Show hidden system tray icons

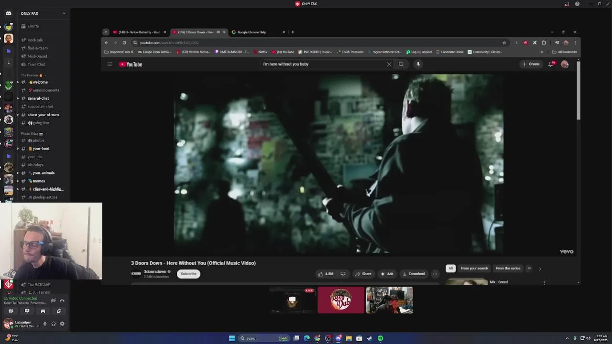567,338
